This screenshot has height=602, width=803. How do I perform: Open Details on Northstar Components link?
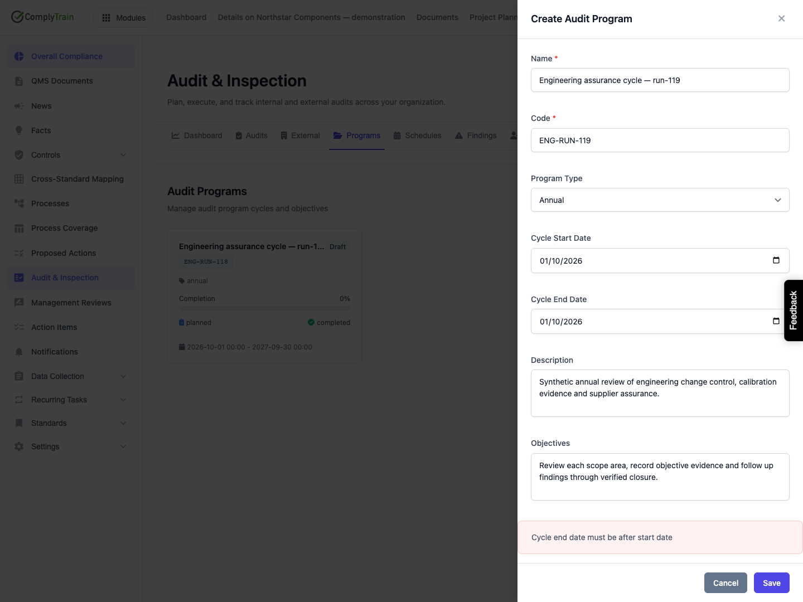(x=311, y=17)
